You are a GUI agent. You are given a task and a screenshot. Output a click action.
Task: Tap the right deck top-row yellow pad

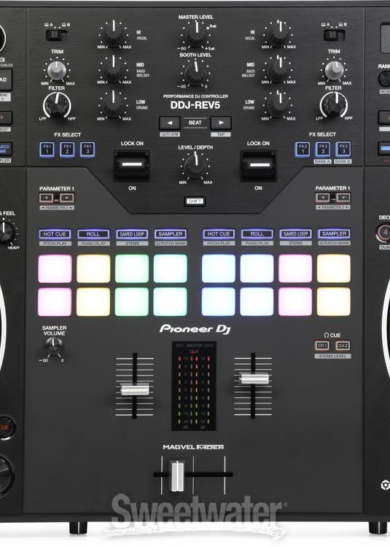[x=334, y=268]
